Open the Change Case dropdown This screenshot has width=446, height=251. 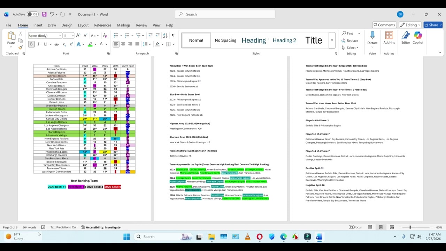click(x=94, y=36)
